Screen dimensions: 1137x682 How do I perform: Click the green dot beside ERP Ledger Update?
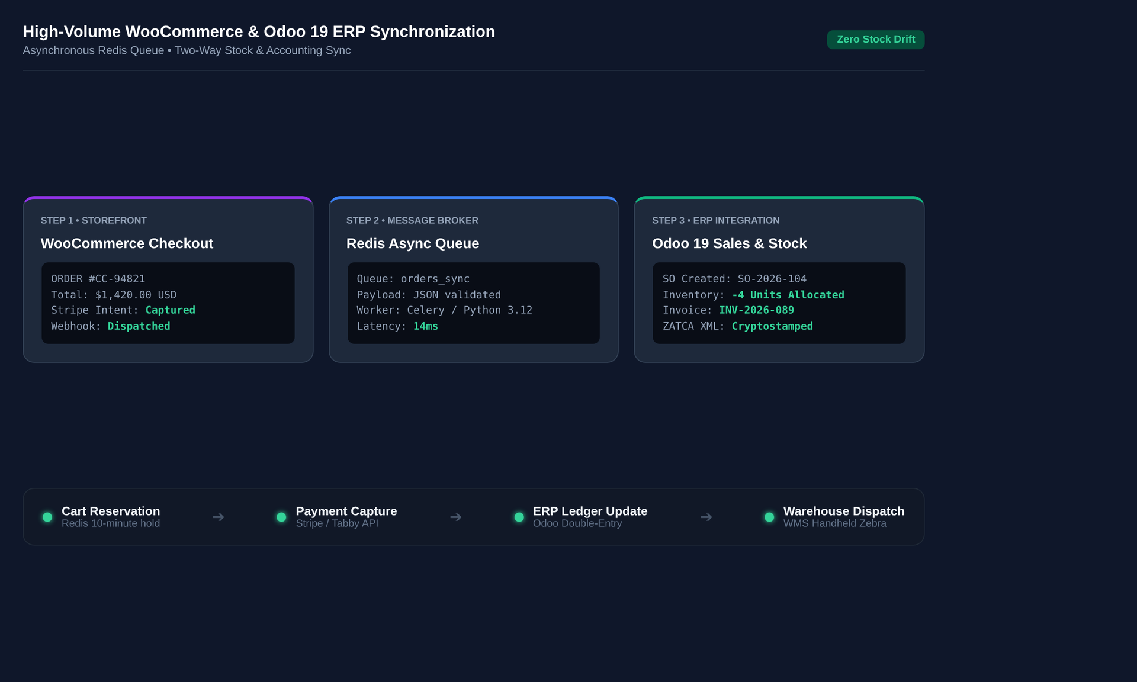pyautogui.click(x=519, y=517)
